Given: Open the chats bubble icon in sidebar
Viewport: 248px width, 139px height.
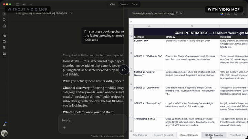Looking at the screenshot, I should (4, 35).
